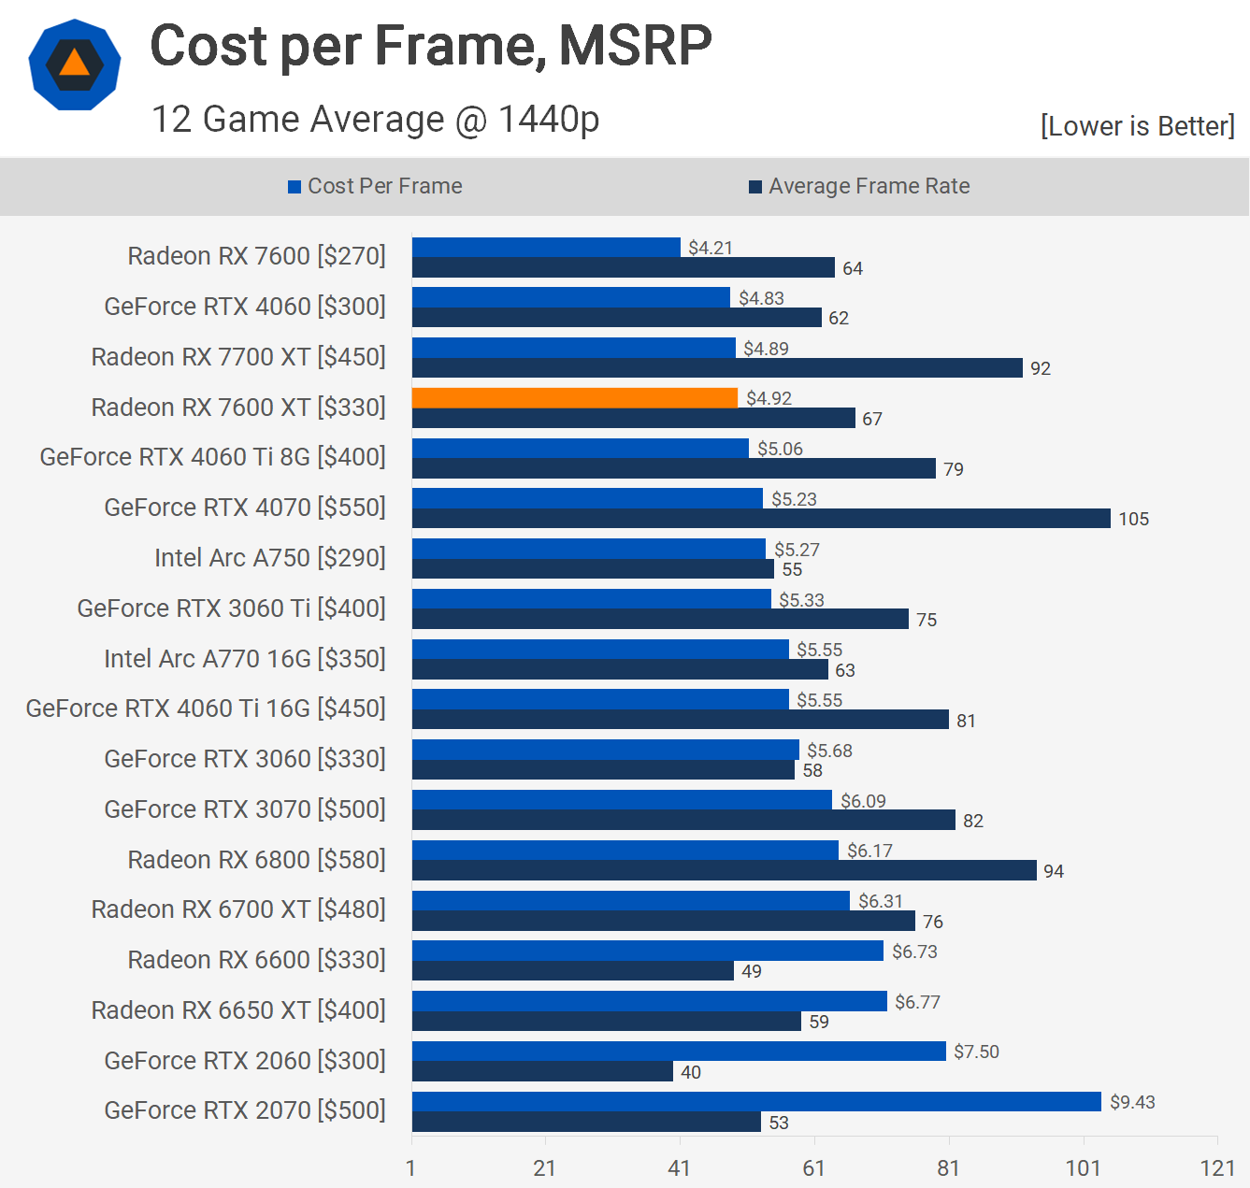Click the 94 frame rate value
Image resolution: width=1250 pixels, height=1188 pixels.
point(1054,871)
